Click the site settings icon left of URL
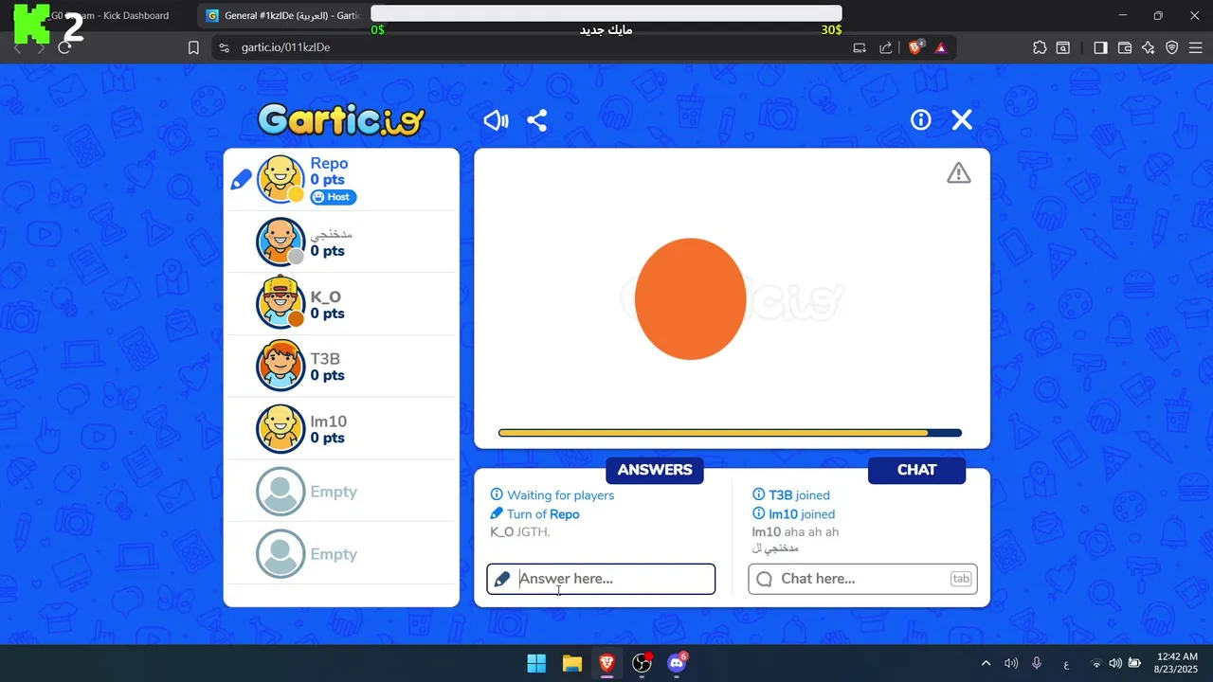 tap(224, 47)
